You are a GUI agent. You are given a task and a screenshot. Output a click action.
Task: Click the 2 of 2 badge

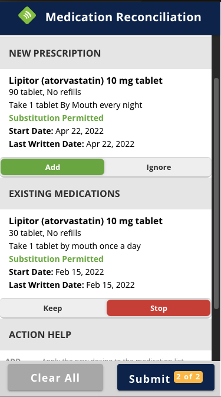188,377
